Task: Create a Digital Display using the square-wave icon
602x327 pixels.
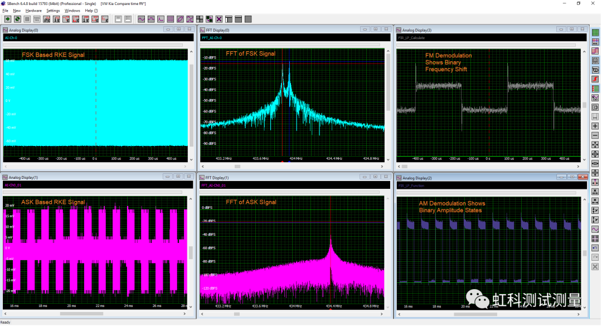Action: 151,18
